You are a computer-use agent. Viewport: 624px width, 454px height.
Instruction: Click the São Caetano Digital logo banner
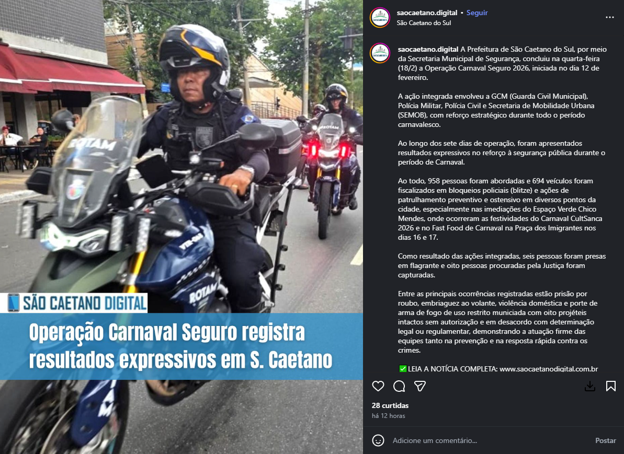pyautogui.click(x=74, y=303)
